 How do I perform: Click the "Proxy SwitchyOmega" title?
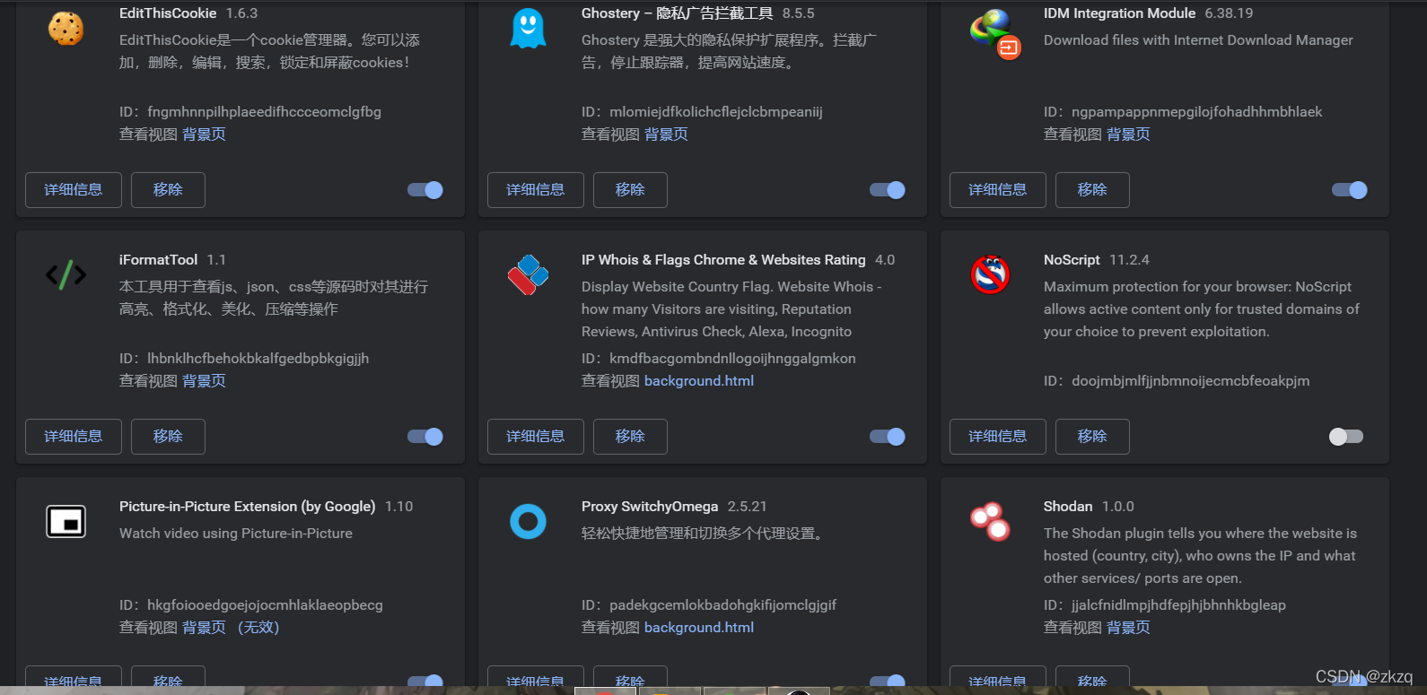650,507
